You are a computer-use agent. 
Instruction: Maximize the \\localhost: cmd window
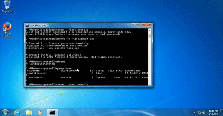(x=140, y=25)
